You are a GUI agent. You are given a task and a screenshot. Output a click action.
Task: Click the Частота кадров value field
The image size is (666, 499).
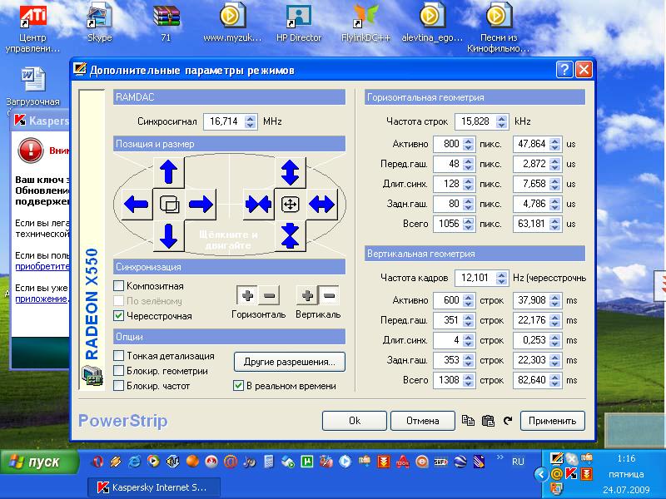pos(473,278)
